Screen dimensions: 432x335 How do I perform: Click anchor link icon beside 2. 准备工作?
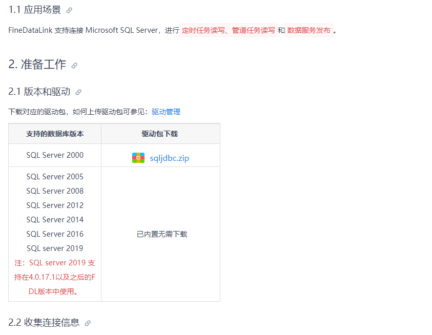click(74, 66)
